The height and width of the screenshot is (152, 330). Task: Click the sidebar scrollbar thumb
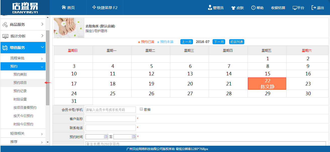(x=48, y=68)
